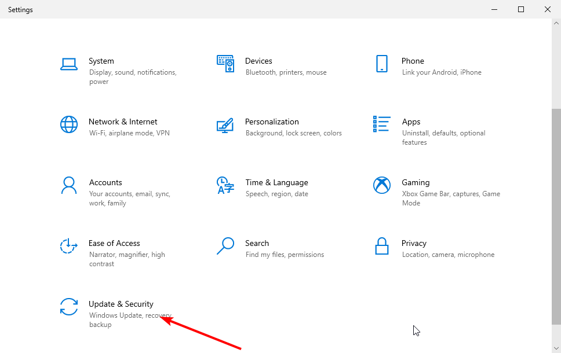Open the Privacy padlock icon

click(381, 246)
